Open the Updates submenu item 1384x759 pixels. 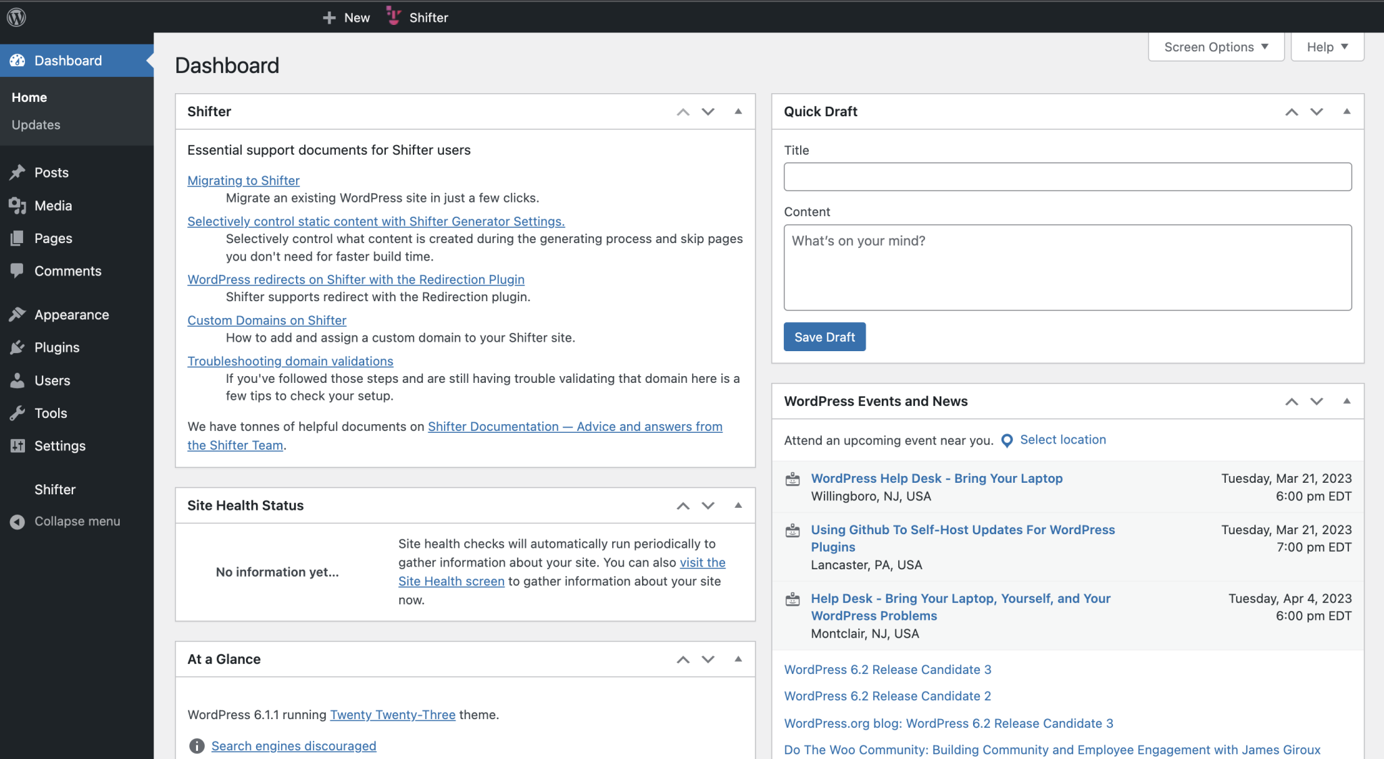pyautogui.click(x=36, y=125)
